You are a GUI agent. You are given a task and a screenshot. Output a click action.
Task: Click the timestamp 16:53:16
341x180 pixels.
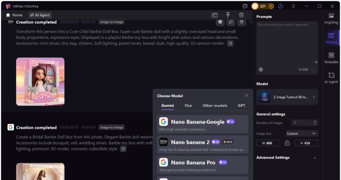tap(88, 22)
